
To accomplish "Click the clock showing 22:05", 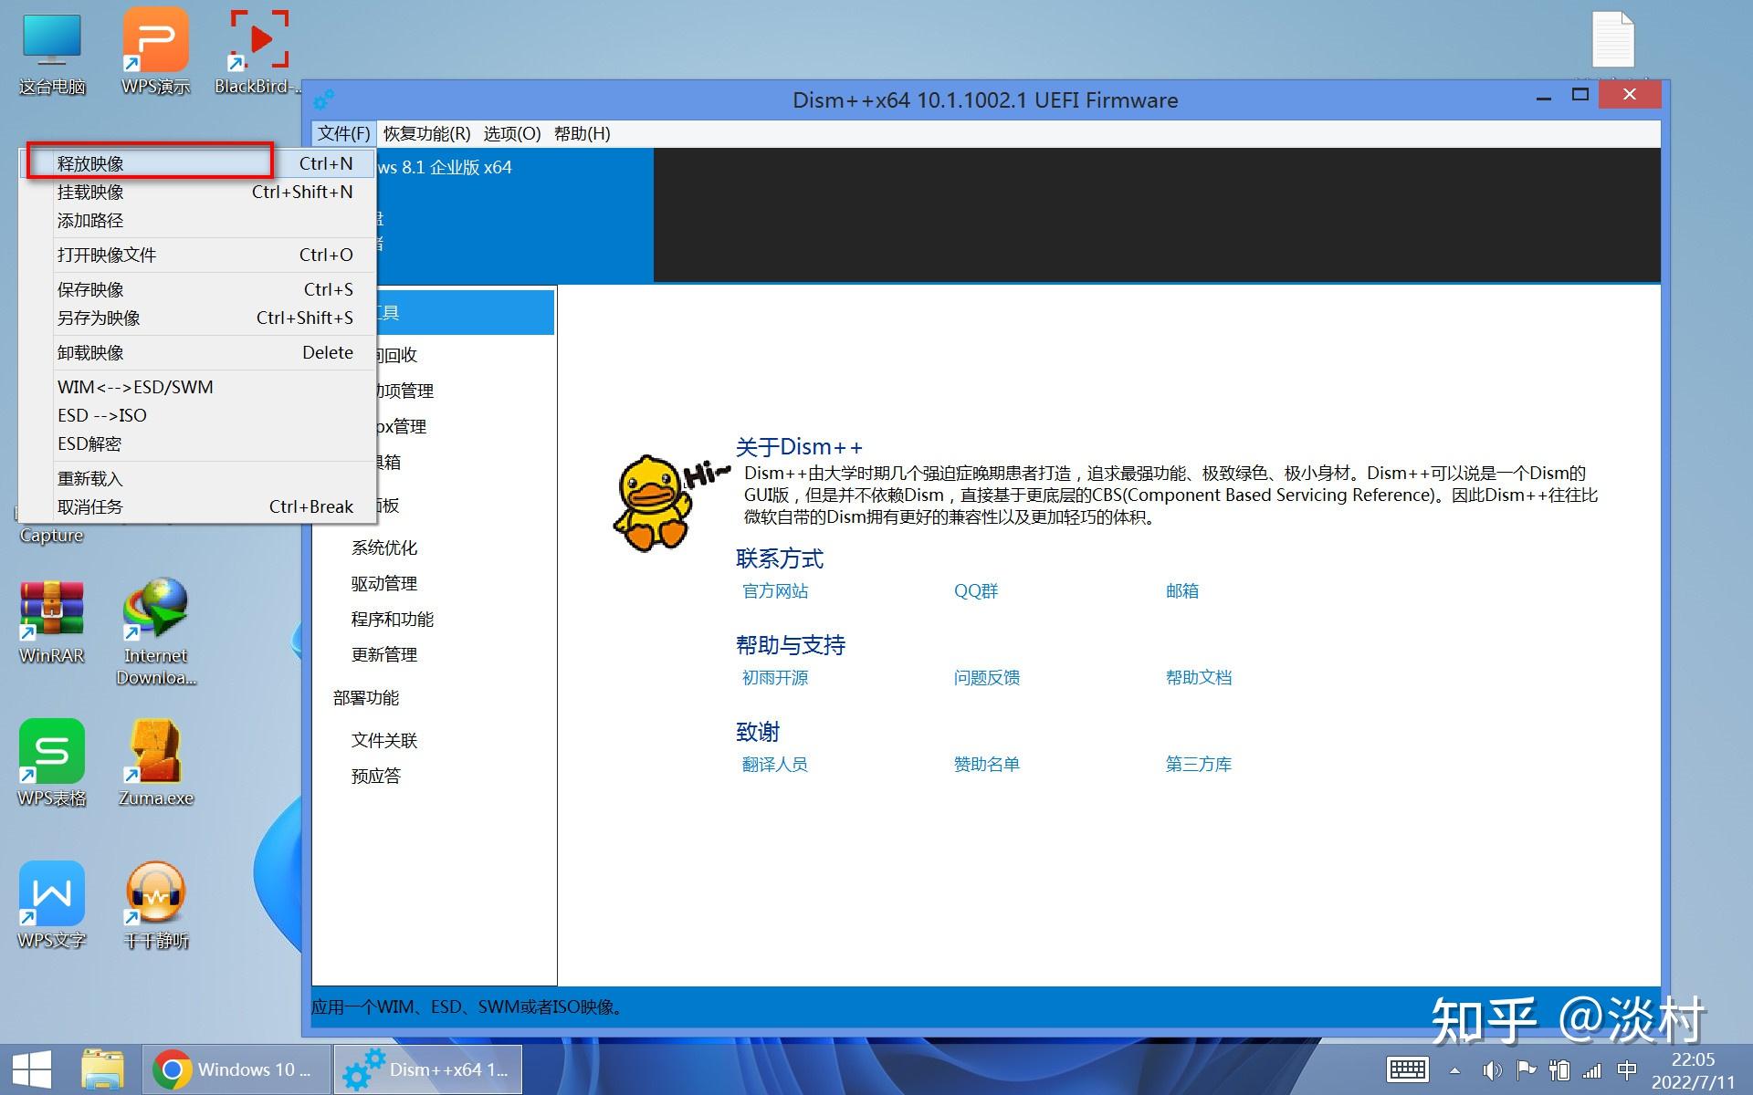I will click(1692, 1059).
